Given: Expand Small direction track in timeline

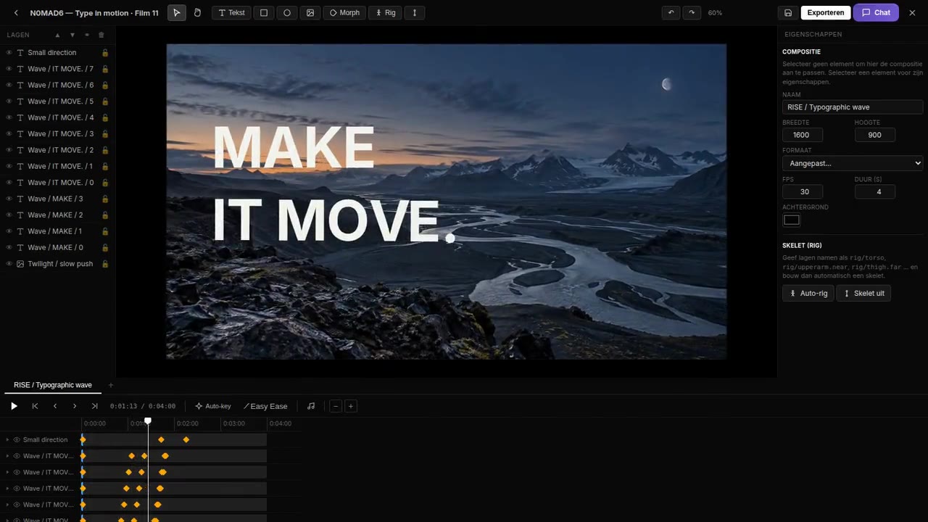Looking at the screenshot, I should coord(7,440).
